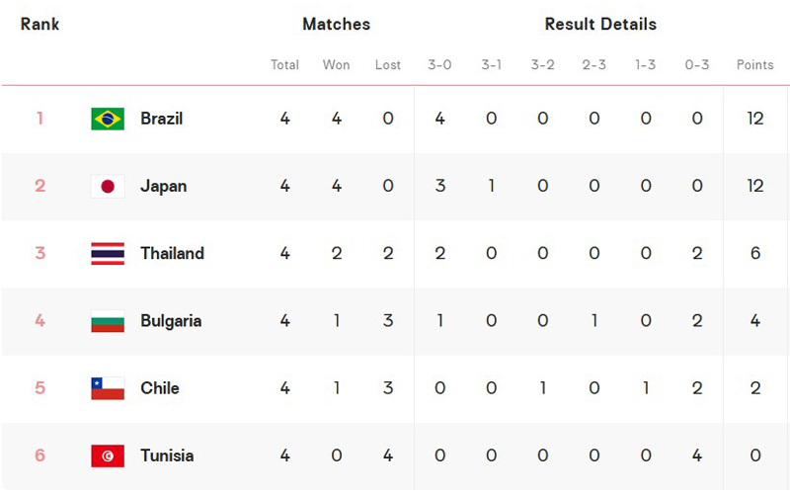Click the Matches group header
790x497 pixels.
click(x=336, y=24)
